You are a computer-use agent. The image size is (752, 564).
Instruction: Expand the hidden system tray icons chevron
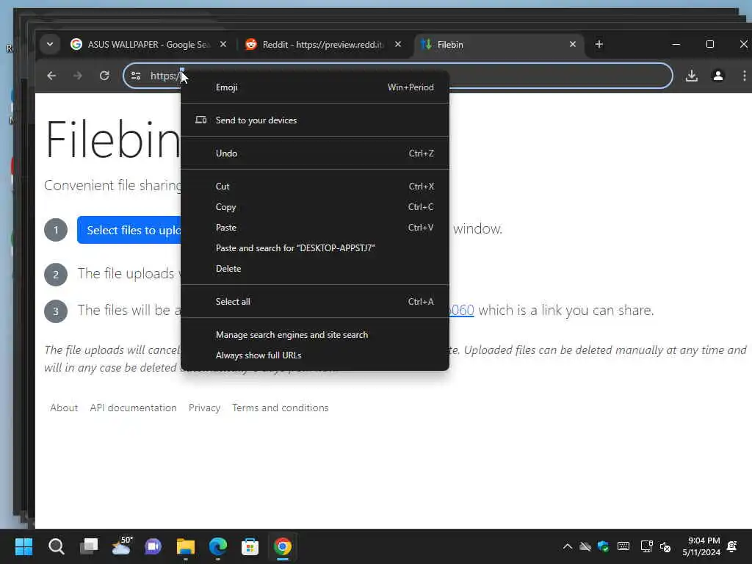pos(568,546)
